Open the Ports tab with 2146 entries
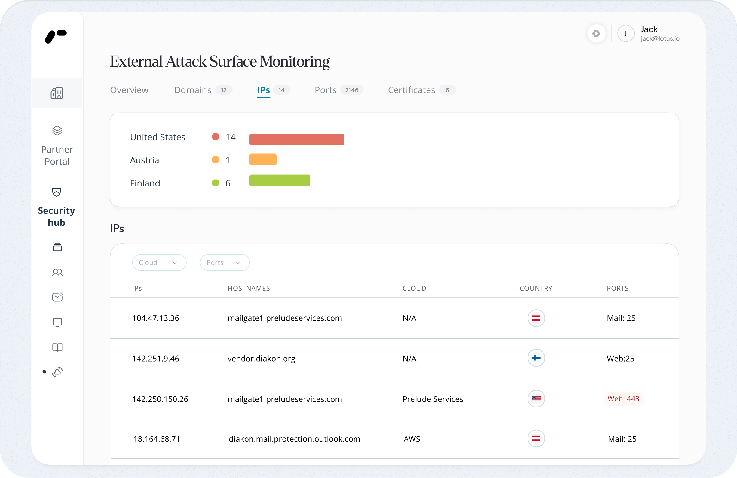Screen dimensions: 737x478 tap(326, 90)
